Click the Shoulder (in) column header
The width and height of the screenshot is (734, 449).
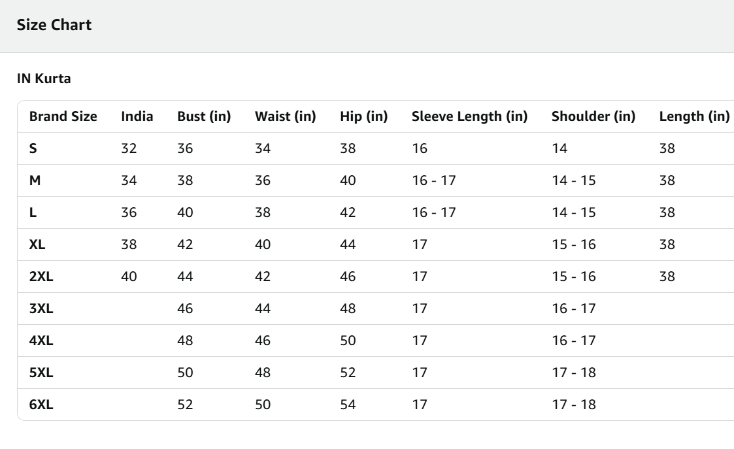coord(593,117)
